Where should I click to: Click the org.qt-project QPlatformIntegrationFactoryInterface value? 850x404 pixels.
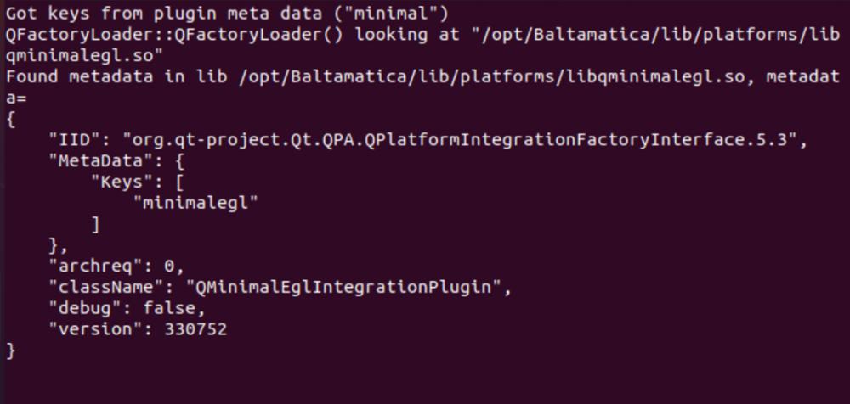coord(462,138)
